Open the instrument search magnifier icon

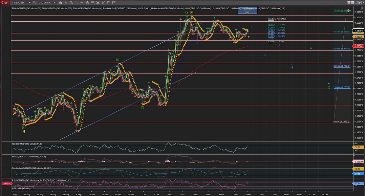[34, 2]
